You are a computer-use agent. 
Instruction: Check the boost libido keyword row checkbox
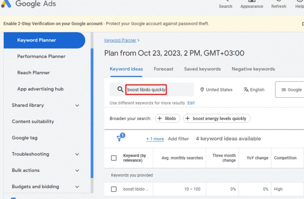114,189
